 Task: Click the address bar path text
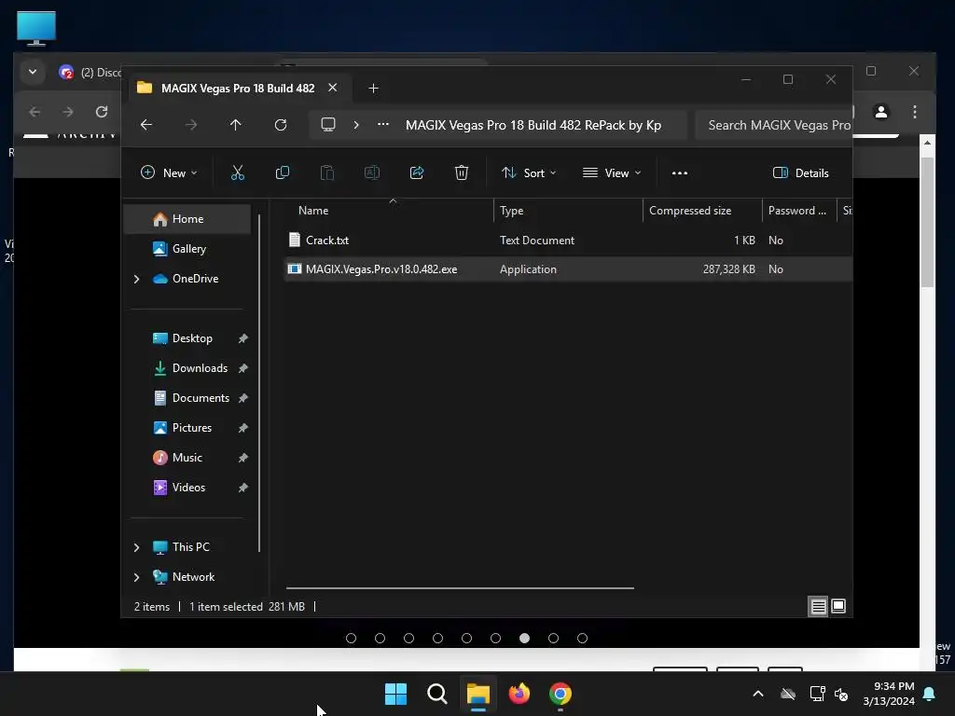tap(533, 126)
